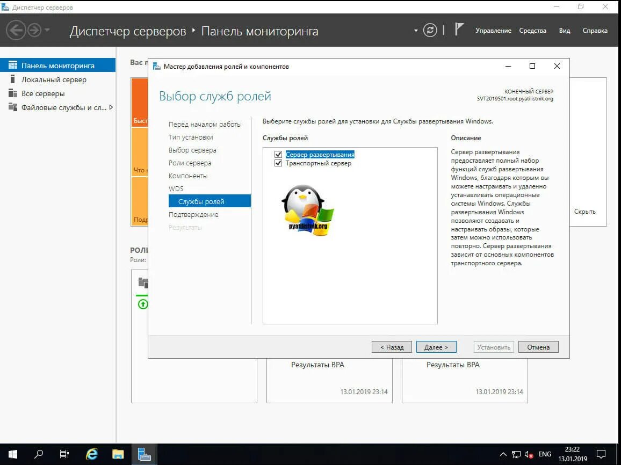Open the Управление menu

coord(494,31)
